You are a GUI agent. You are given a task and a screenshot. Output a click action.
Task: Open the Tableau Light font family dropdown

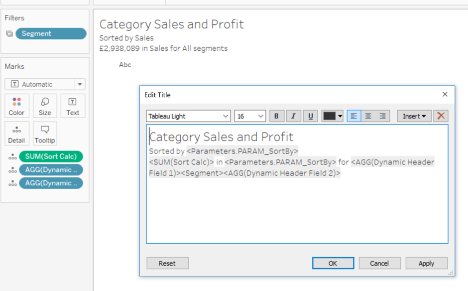point(188,116)
